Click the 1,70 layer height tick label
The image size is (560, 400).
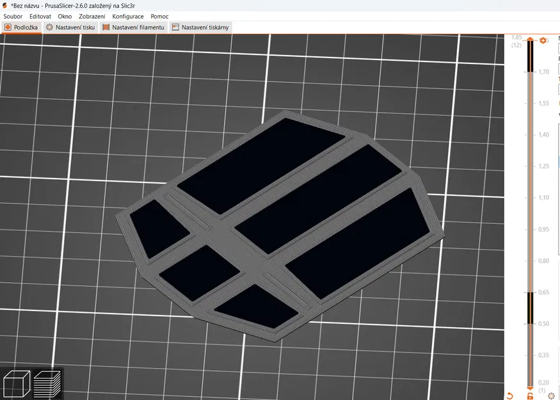[x=543, y=72]
